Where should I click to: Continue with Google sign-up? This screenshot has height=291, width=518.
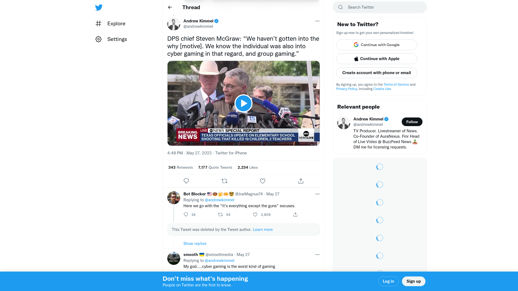click(377, 45)
